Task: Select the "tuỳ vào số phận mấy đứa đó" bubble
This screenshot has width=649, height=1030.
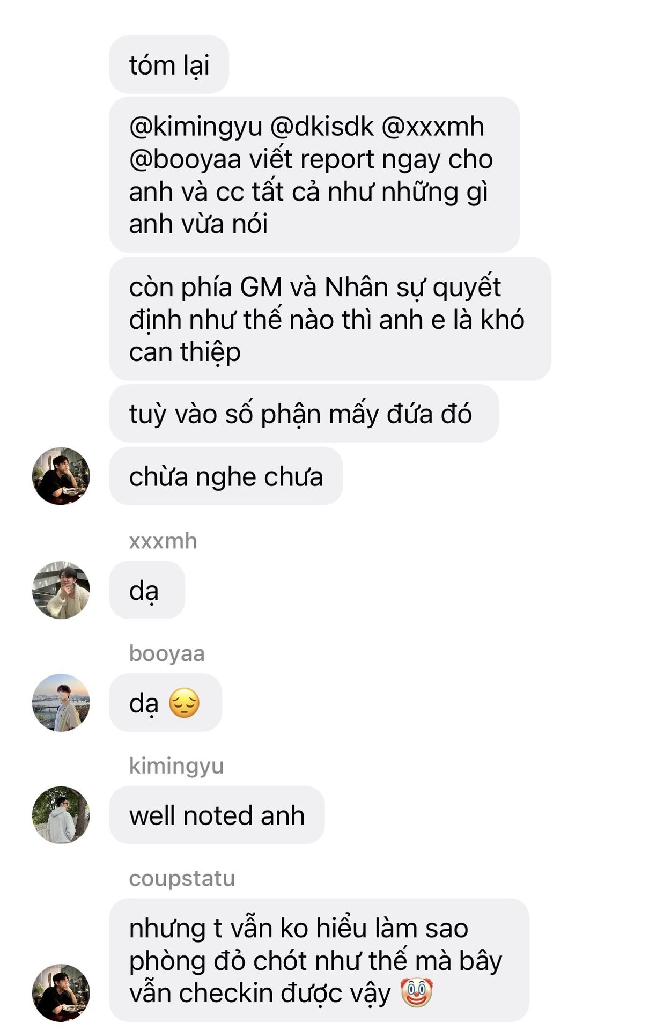Action: (304, 414)
